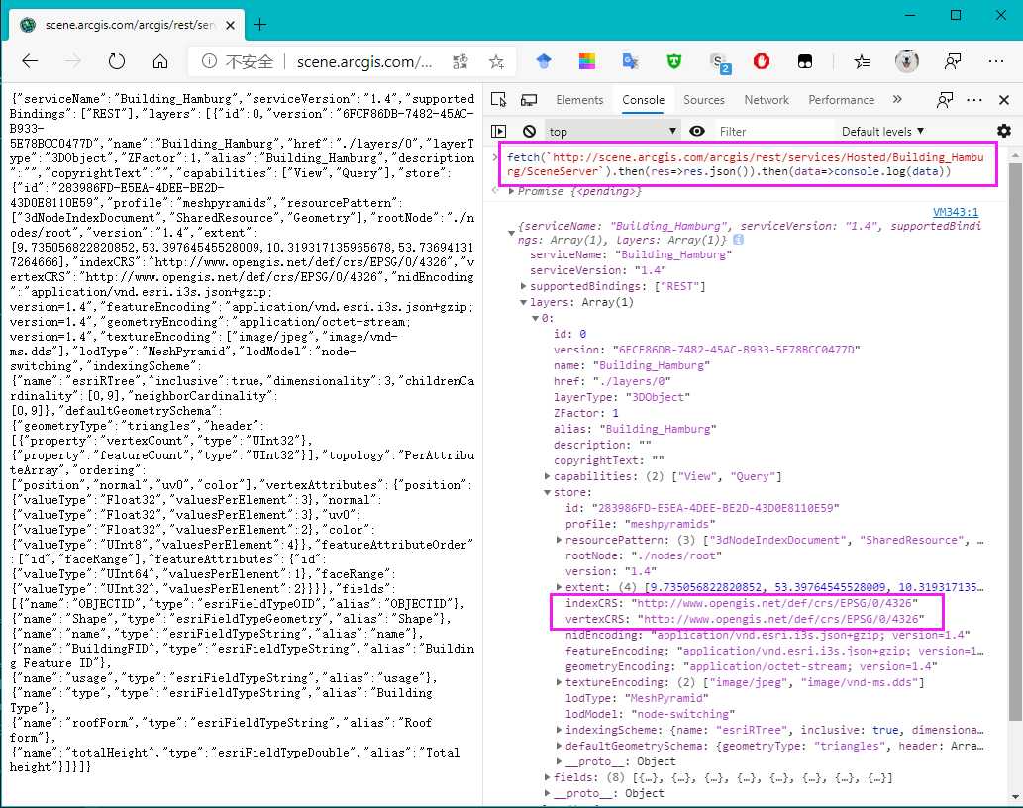Expand the supportedBindings array
This screenshot has height=808, width=1023.
[x=523, y=286]
